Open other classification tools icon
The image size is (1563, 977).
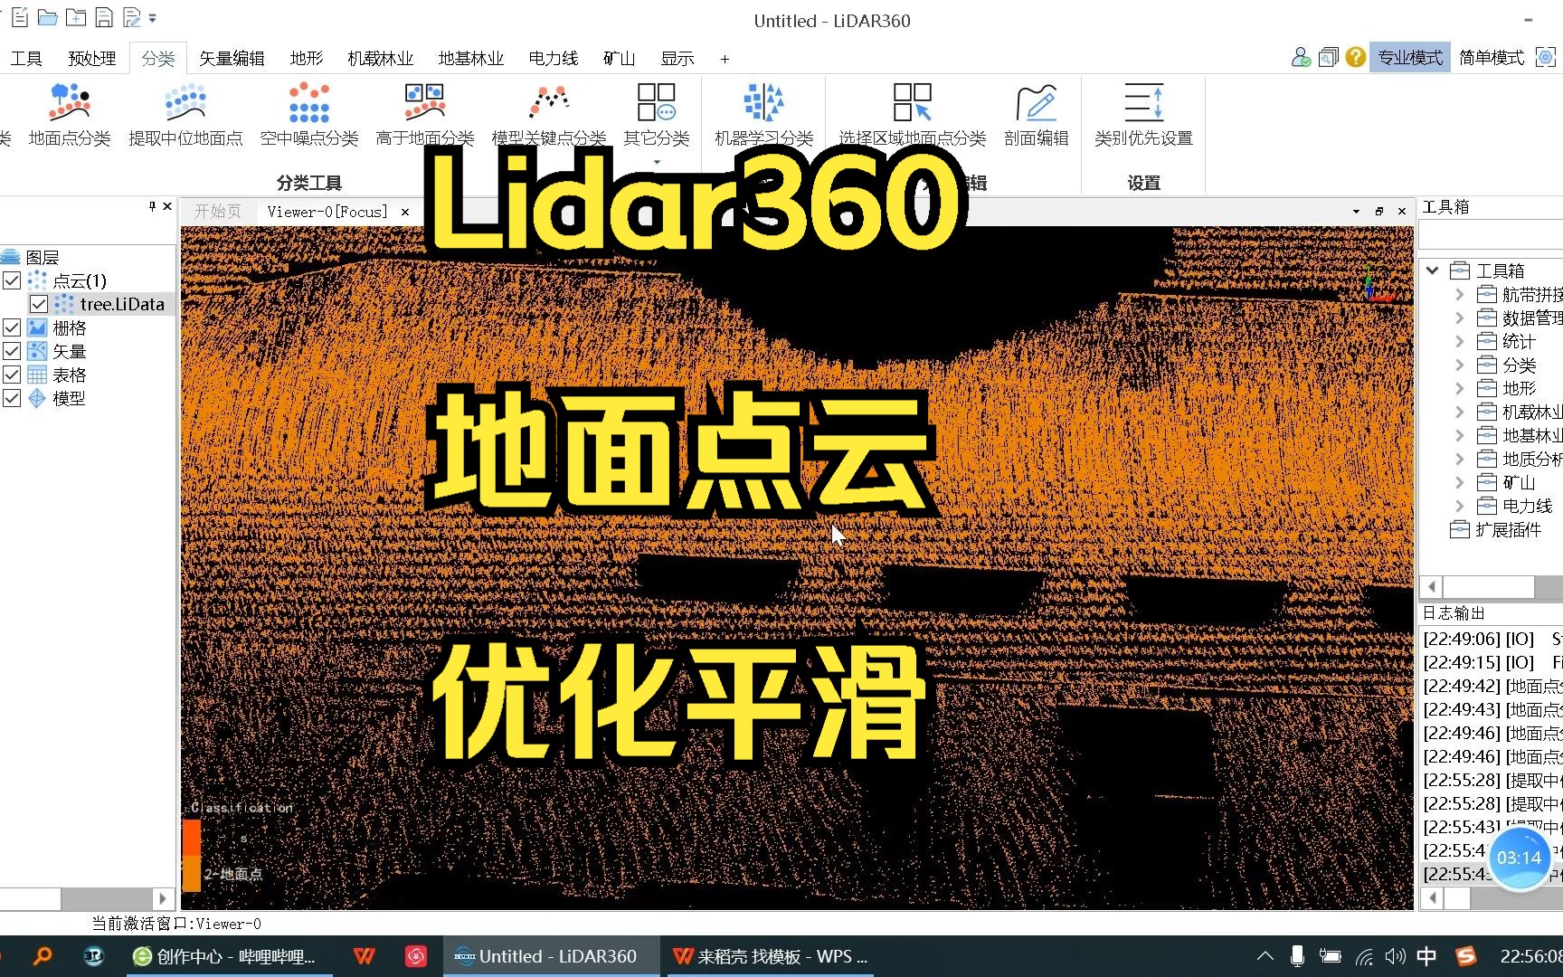(657, 102)
